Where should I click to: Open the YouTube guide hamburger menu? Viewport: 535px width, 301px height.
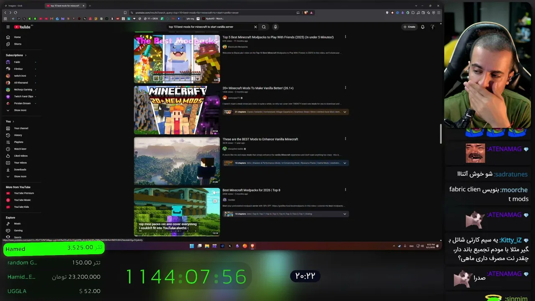coord(8,27)
